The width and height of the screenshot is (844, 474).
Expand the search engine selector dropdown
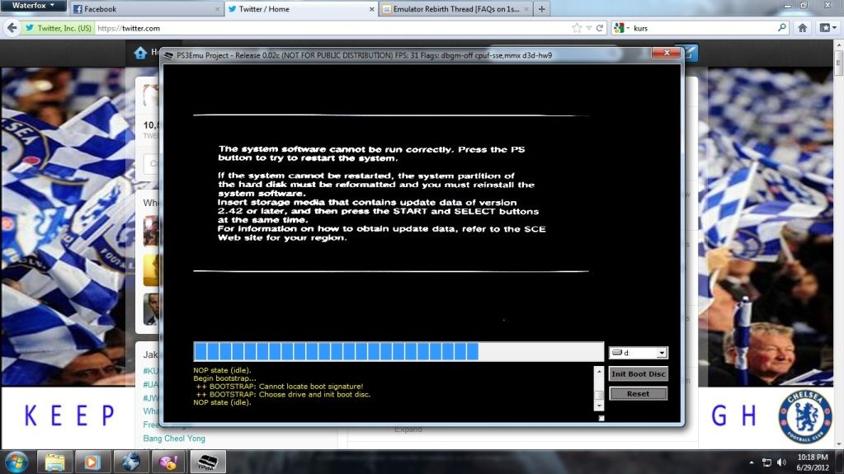pyautogui.click(x=620, y=28)
